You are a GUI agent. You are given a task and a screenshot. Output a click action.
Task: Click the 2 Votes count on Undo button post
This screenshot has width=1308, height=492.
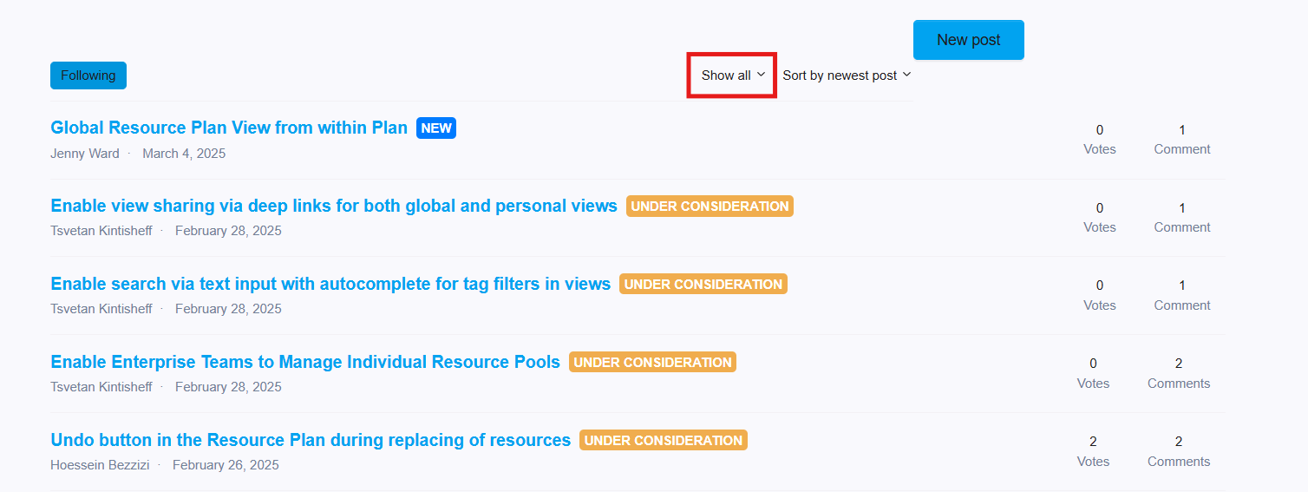[1093, 451]
